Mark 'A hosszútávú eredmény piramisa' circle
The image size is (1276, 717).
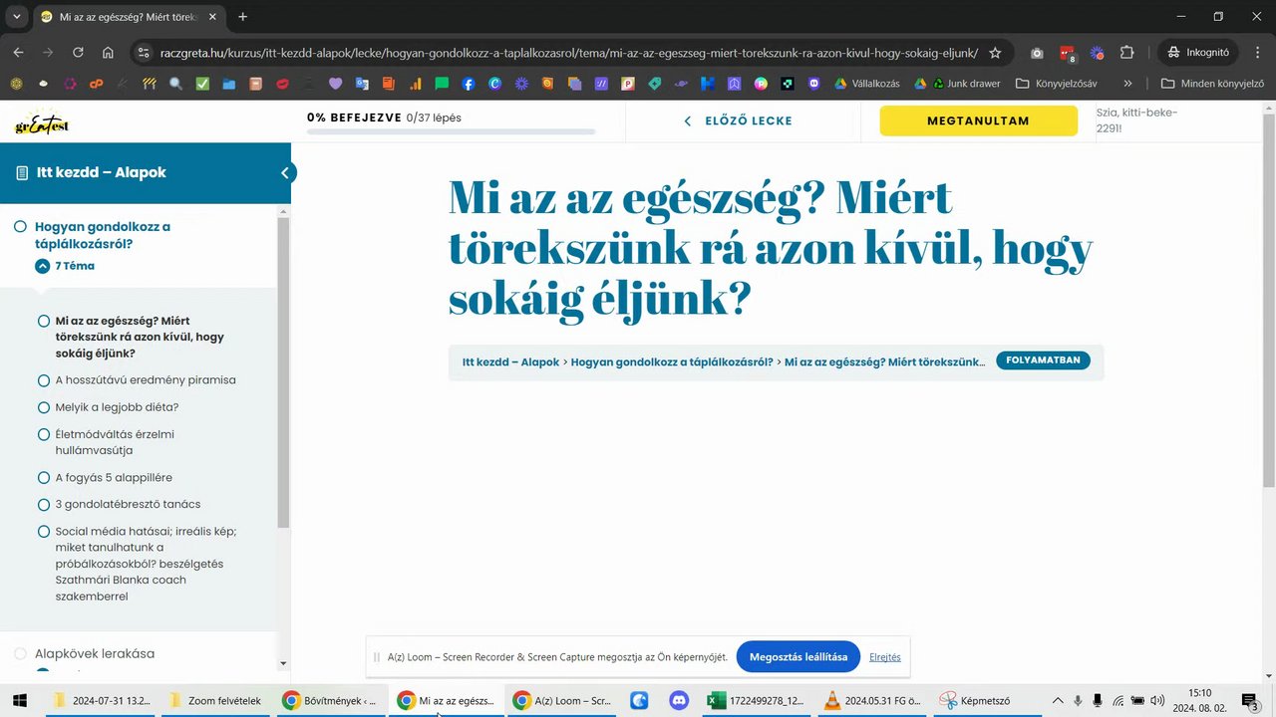43,380
